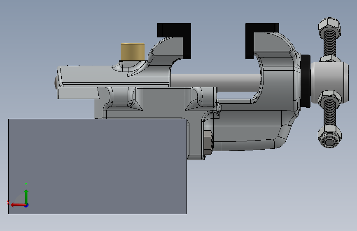The image size is (357, 231).
Task: Pick the topmost hex nut on threaded rod
Action: coord(329,28)
